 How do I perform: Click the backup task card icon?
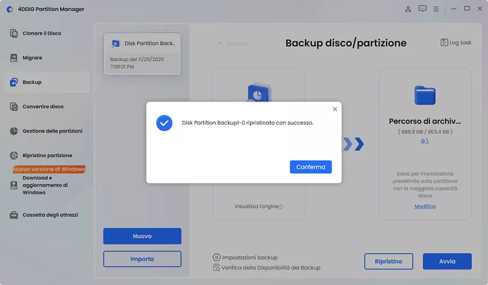point(115,43)
